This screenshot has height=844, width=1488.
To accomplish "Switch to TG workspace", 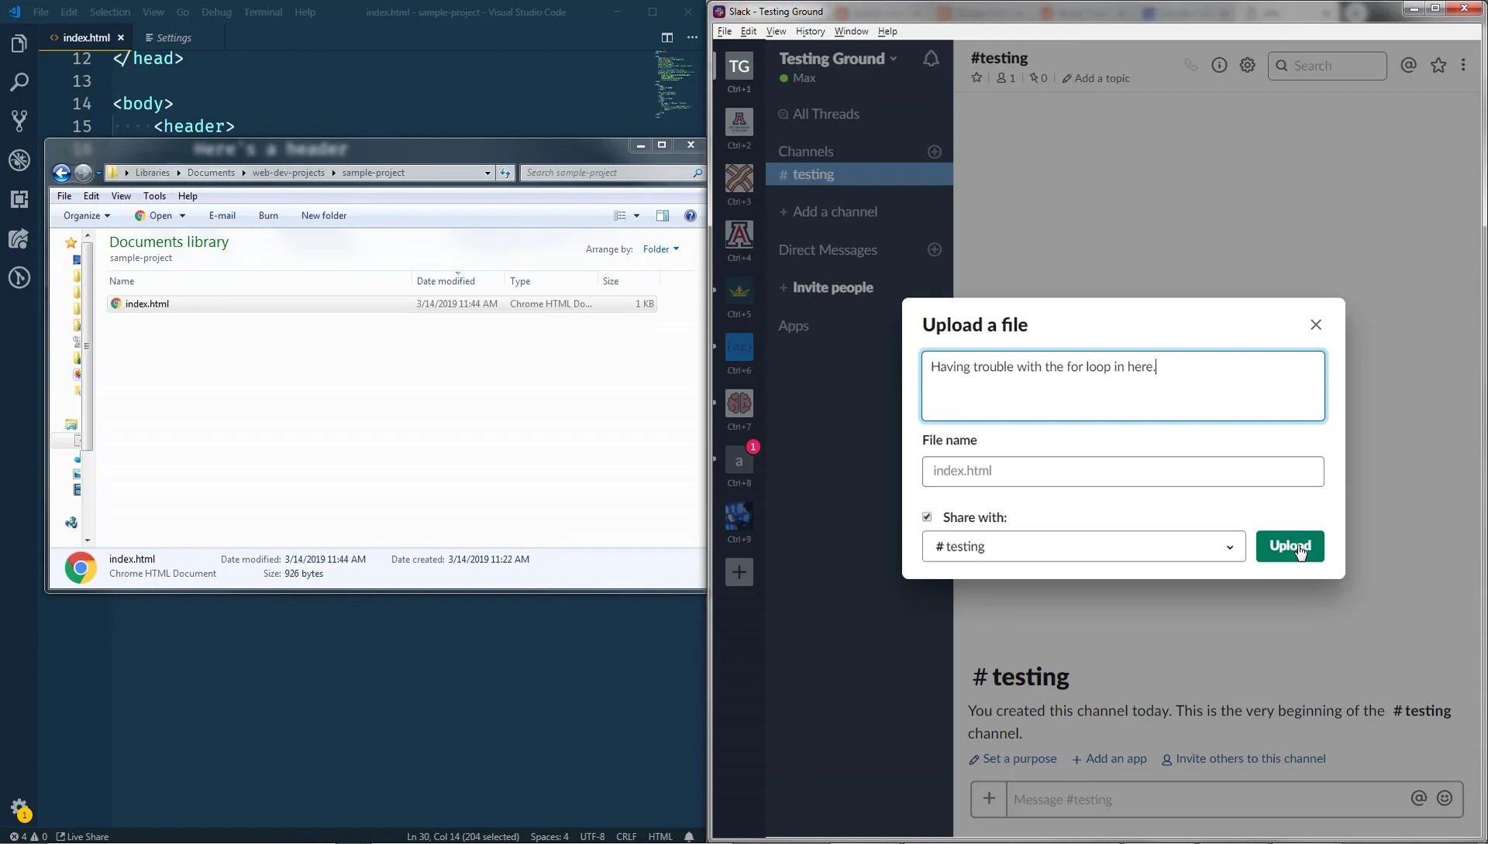I will click(x=739, y=66).
